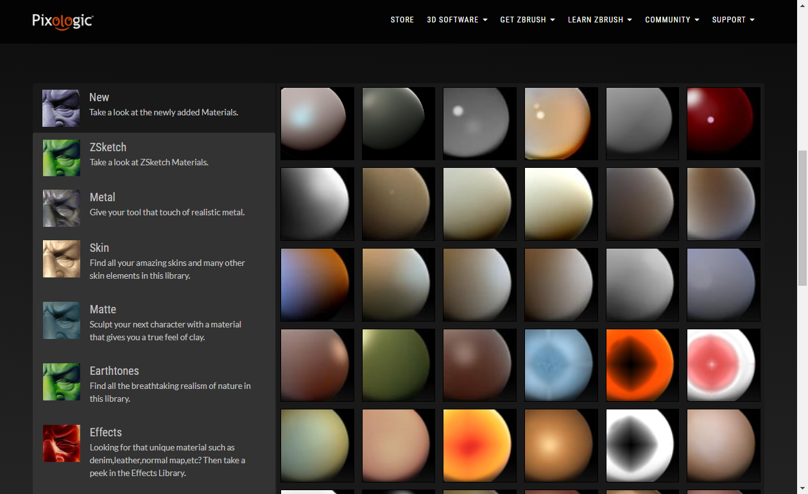Open the pinkish sphere with cyan highlight
Viewport: 808px width, 494px height.
coord(317,124)
